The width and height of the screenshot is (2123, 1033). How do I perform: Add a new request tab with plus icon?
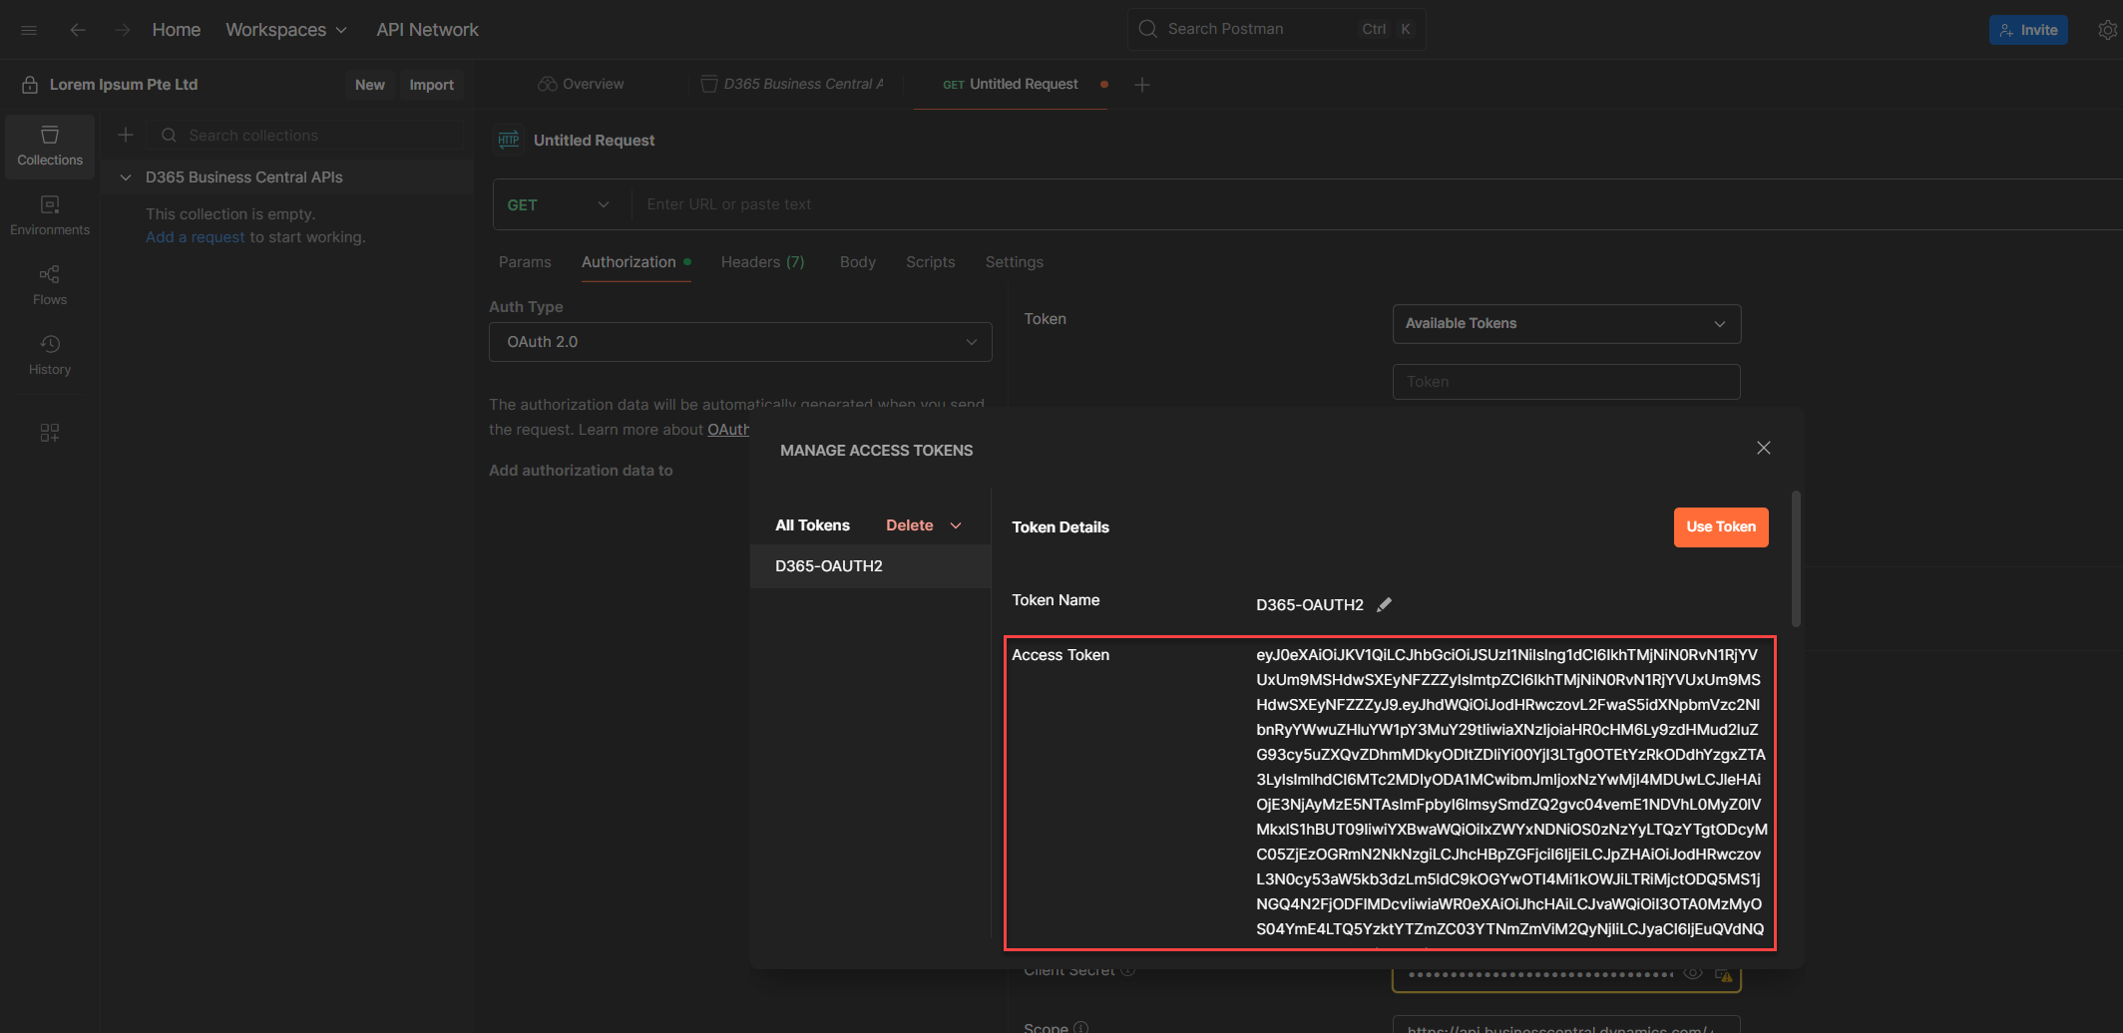(x=1142, y=85)
